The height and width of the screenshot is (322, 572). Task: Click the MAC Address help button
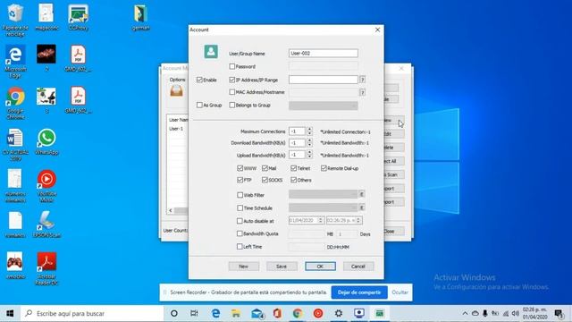pyautogui.click(x=362, y=92)
